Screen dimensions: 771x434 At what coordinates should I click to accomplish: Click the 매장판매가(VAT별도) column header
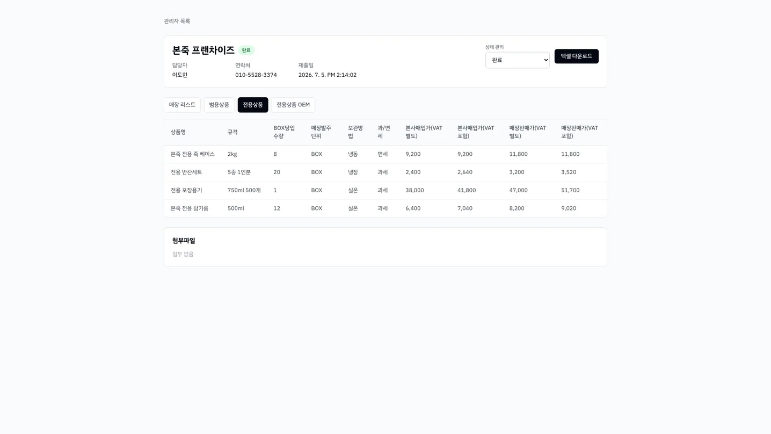pyautogui.click(x=528, y=132)
